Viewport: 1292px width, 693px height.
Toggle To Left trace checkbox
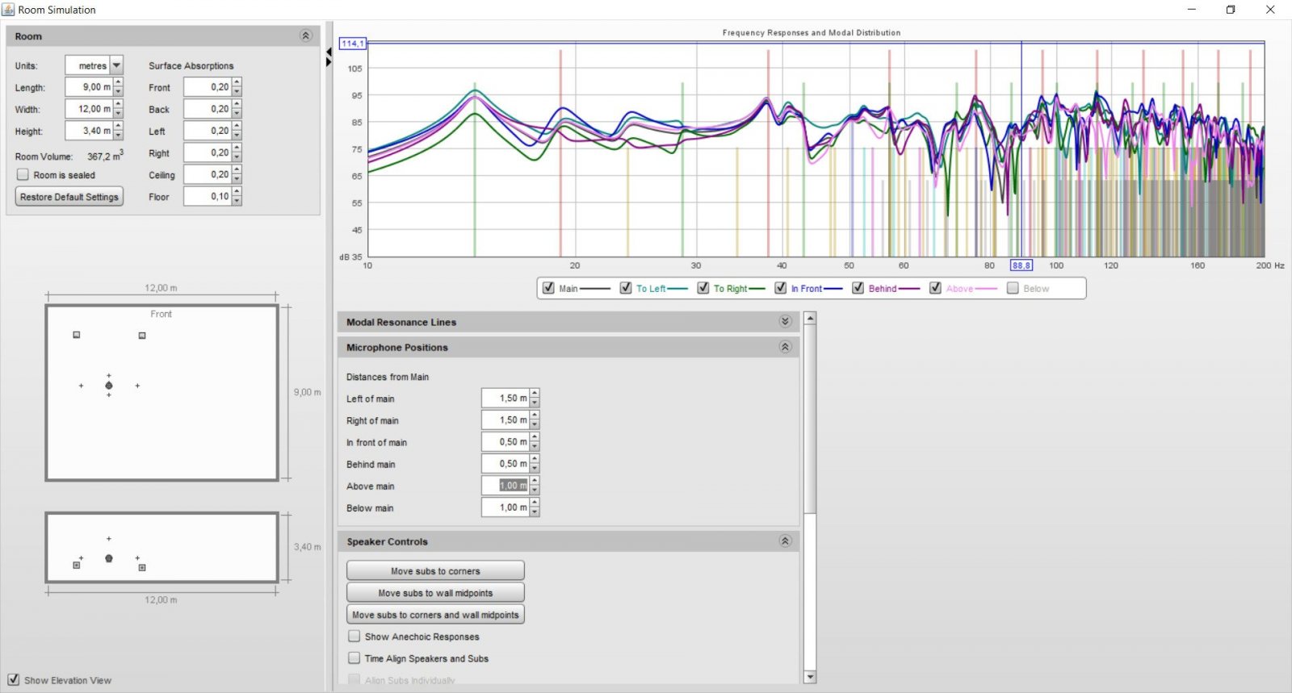pyautogui.click(x=626, y=288)
